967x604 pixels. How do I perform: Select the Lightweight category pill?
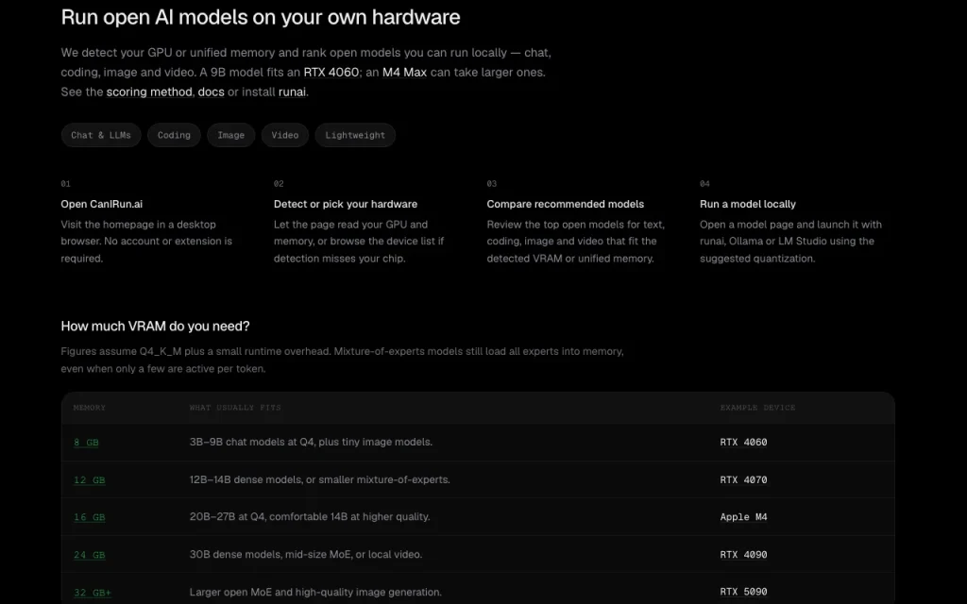pyautogui.click(x=355, y=135)
